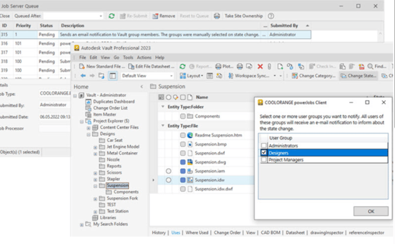
Task: Open the View menu in Vault
Action: tap(105, 58)
